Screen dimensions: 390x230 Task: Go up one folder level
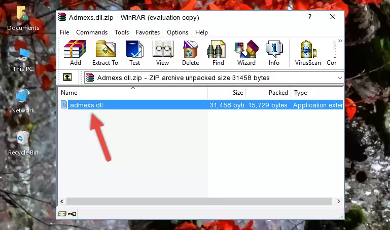(x=67, y=77)
